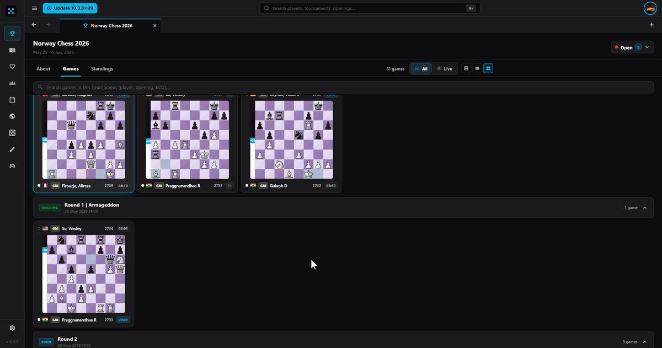662x348 pixels.
Task: Click the 04:10 clock for Firouzja
Action: point(123,186)
